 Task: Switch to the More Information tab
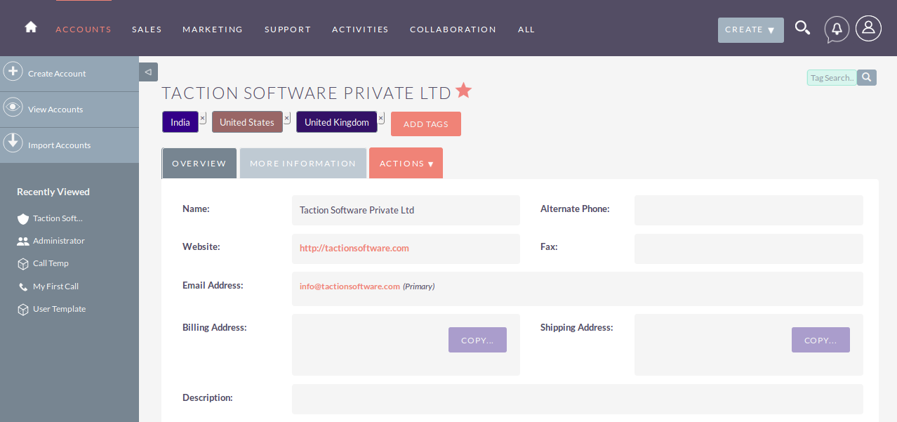point(303,164)
